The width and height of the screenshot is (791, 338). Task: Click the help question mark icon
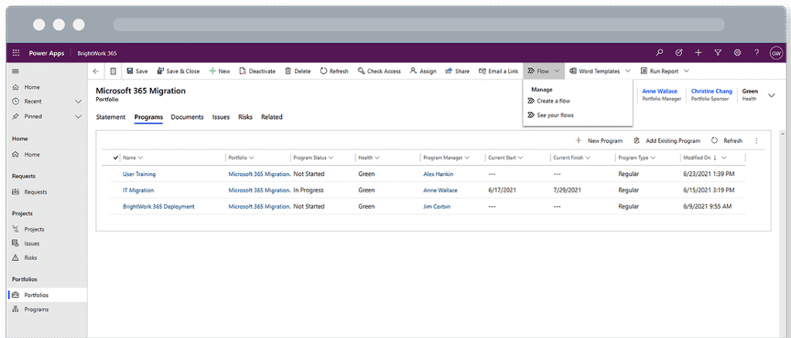756,52
